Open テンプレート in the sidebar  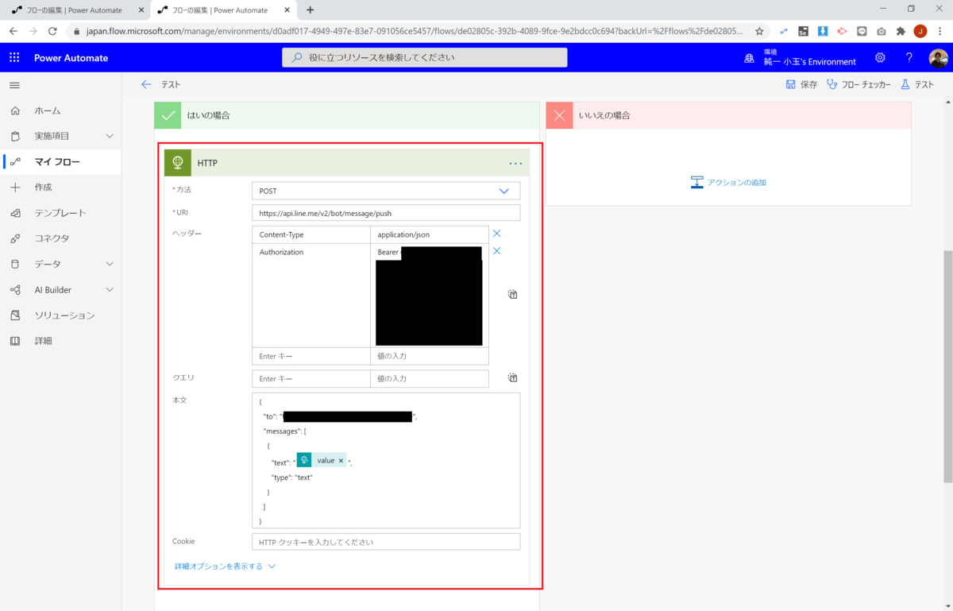pos(61,213)
